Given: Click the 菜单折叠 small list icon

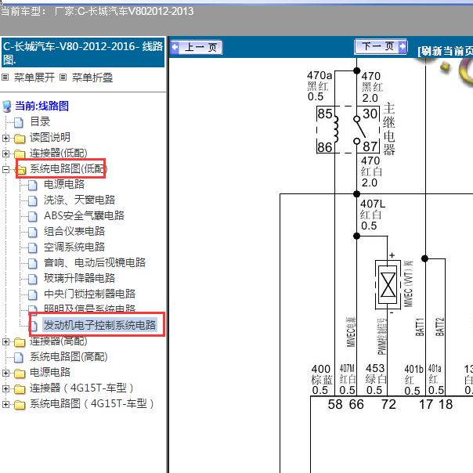Looking at the screenshot, I should coord(63,78).
